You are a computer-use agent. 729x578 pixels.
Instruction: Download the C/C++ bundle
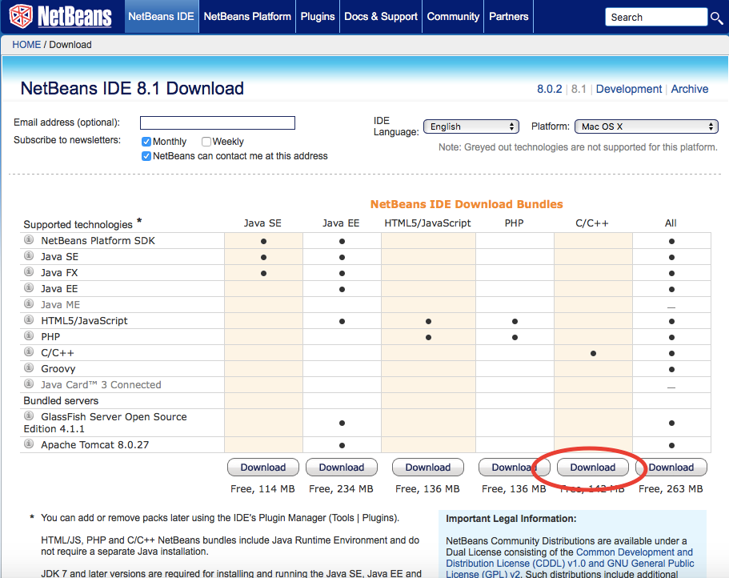click(x=593, y=468)
